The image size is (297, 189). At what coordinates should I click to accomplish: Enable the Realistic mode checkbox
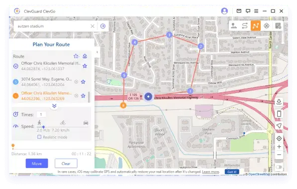pos(39,137)
